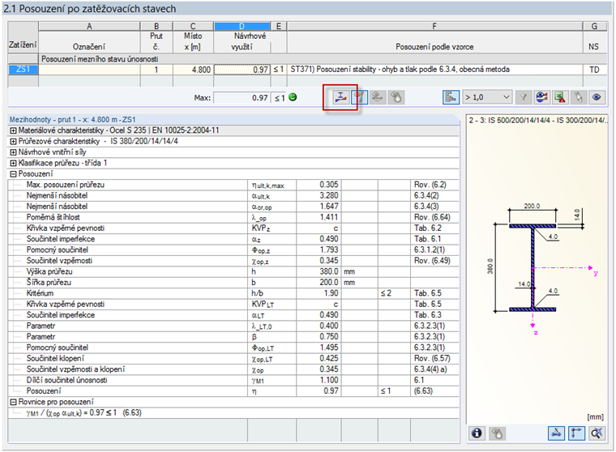Image resolution: width=616 pixels, height=452 pixels.
Task: Open the '> 1,0' filter dropdown
Action: coord(487,97)
